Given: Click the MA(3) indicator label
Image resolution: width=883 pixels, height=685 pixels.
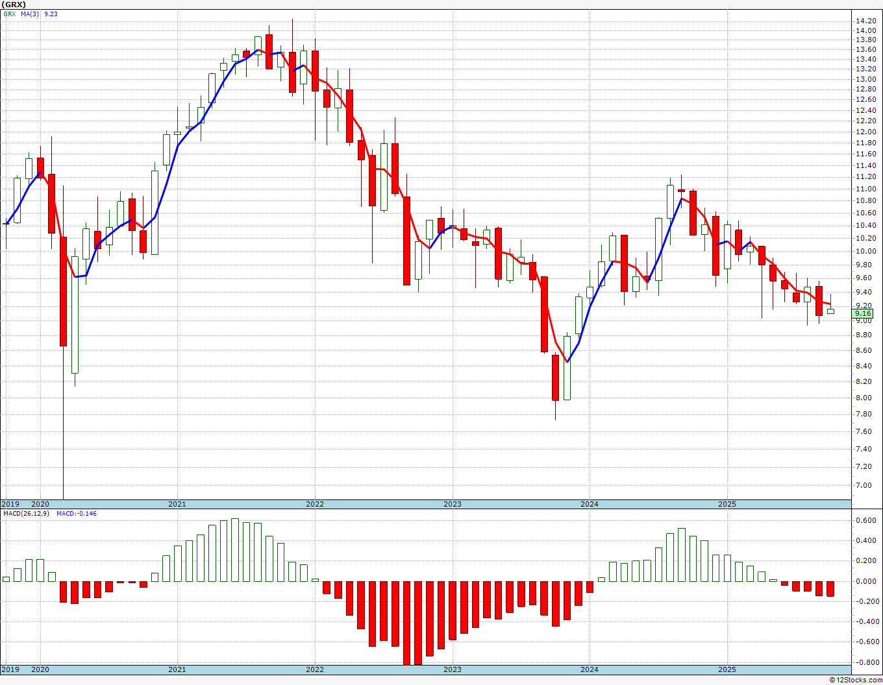Looking at the screenshot, I should pyautogui.click(x=30, y=14).
